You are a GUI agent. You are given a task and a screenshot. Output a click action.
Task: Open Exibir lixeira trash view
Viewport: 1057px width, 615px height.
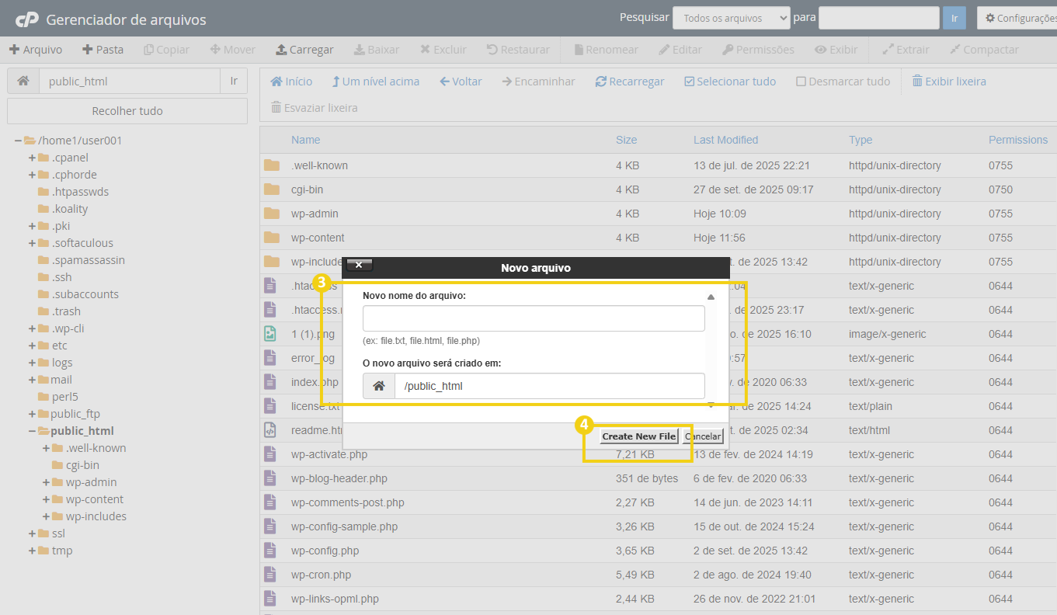coord(948,82)
